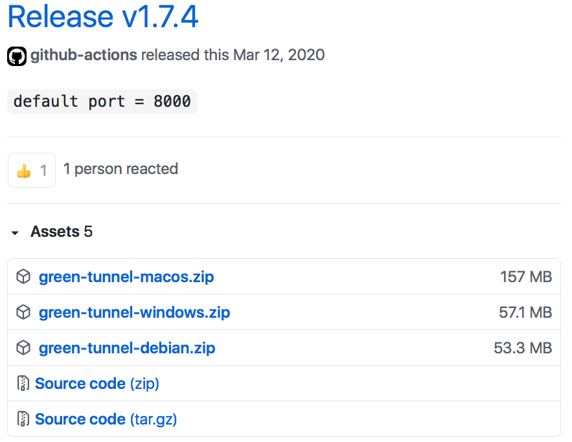Click the package icon beside green-tunnel-macos.zip
This screenshot has width=572, height=442.
point(23,276)
